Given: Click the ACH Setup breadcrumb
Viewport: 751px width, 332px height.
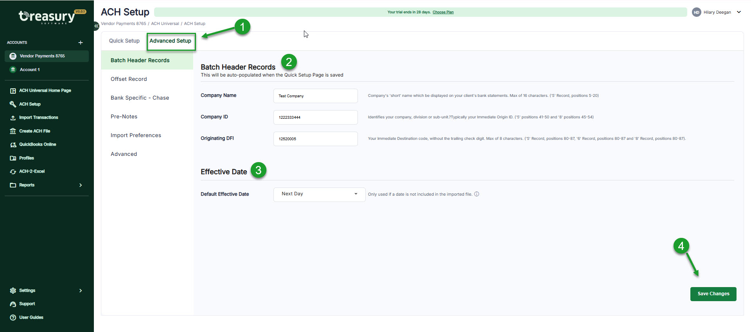Looking at the screenshot, I should pyautogui.click(x=194, y=24).
